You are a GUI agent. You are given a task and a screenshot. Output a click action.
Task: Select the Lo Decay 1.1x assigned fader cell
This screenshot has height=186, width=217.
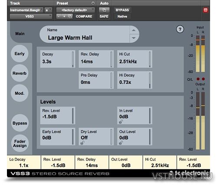[x=24, y=162]
